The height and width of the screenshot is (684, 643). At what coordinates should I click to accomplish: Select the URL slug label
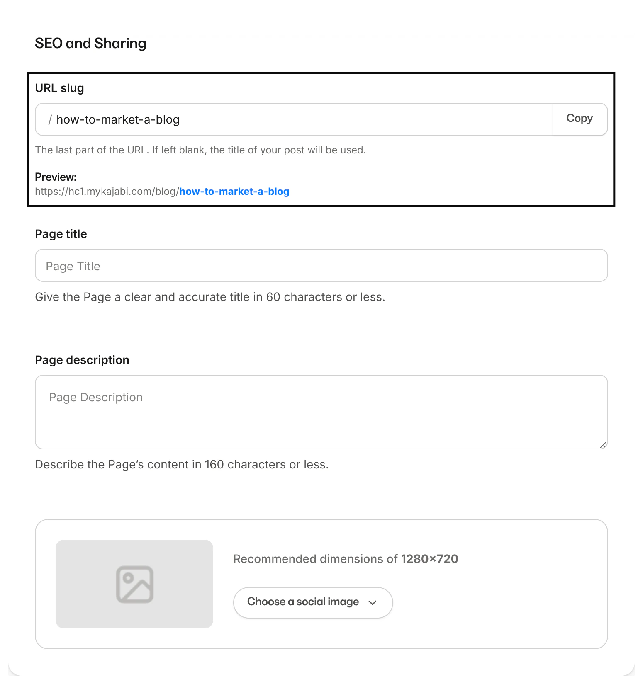[x=59, y=88]
